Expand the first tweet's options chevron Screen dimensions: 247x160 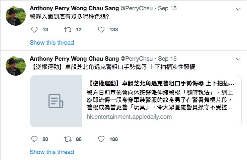(238, 9)
